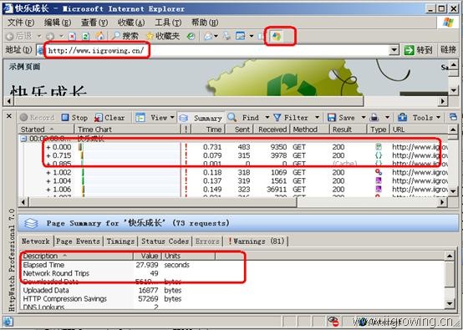Click the grayed Record button
The width and height of the screenshot is (463, 330).
pos(38,118)
